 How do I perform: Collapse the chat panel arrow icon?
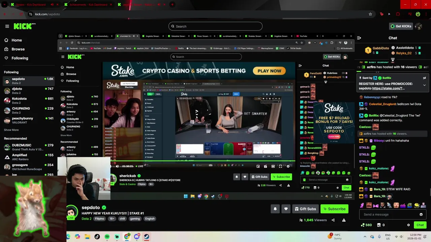coord(359,38)
